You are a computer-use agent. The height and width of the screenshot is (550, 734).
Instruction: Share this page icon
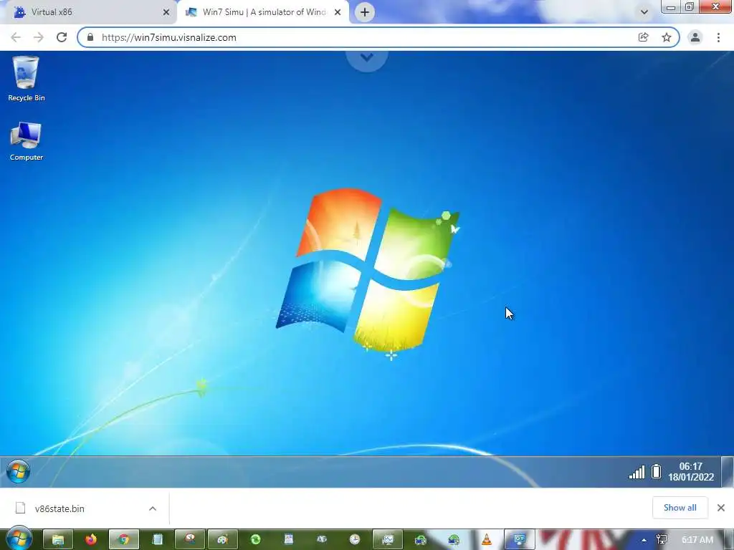click(x=644, y=37)
